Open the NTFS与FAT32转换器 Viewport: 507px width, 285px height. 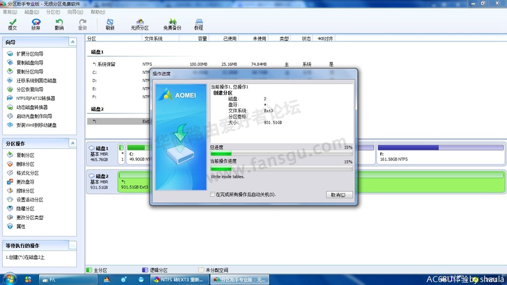pyautogui.click(x=31, y=98)
